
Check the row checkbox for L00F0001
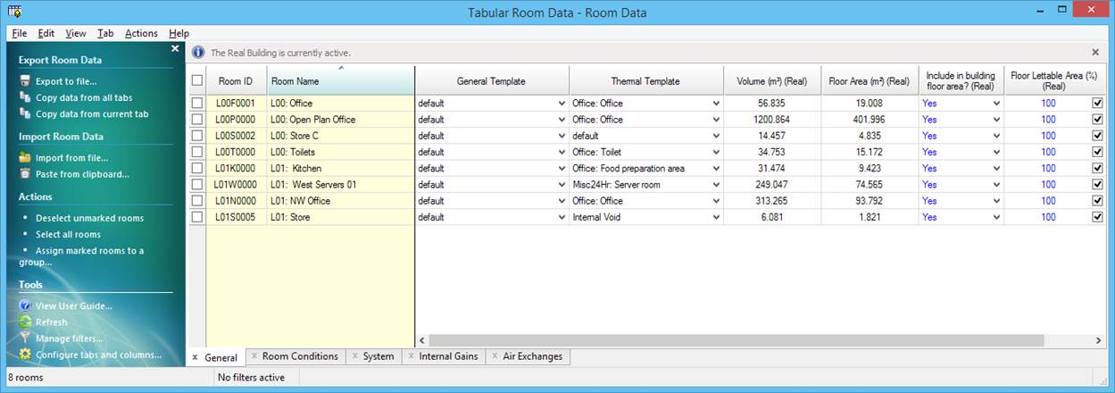196,103
